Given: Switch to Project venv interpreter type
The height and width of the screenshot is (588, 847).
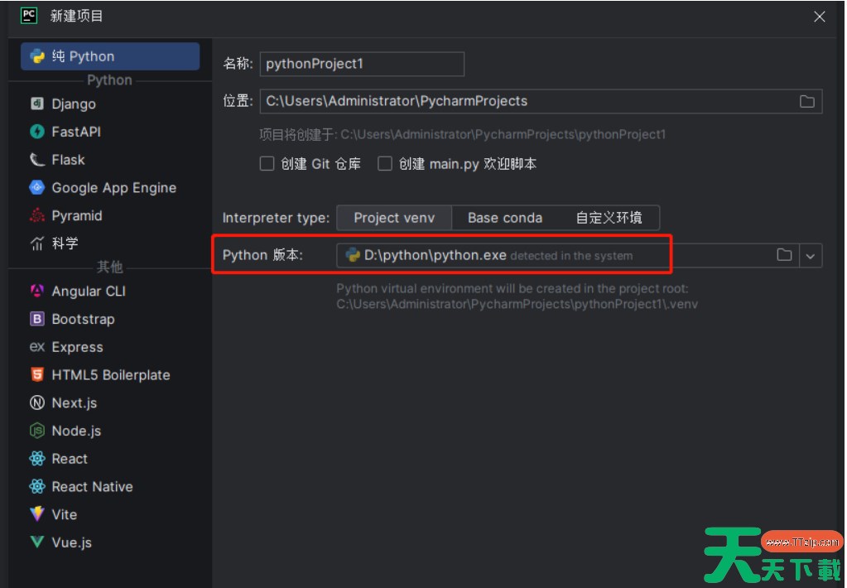Looking at the screenshot, I should pyautogui.click(x=394, y=218).
